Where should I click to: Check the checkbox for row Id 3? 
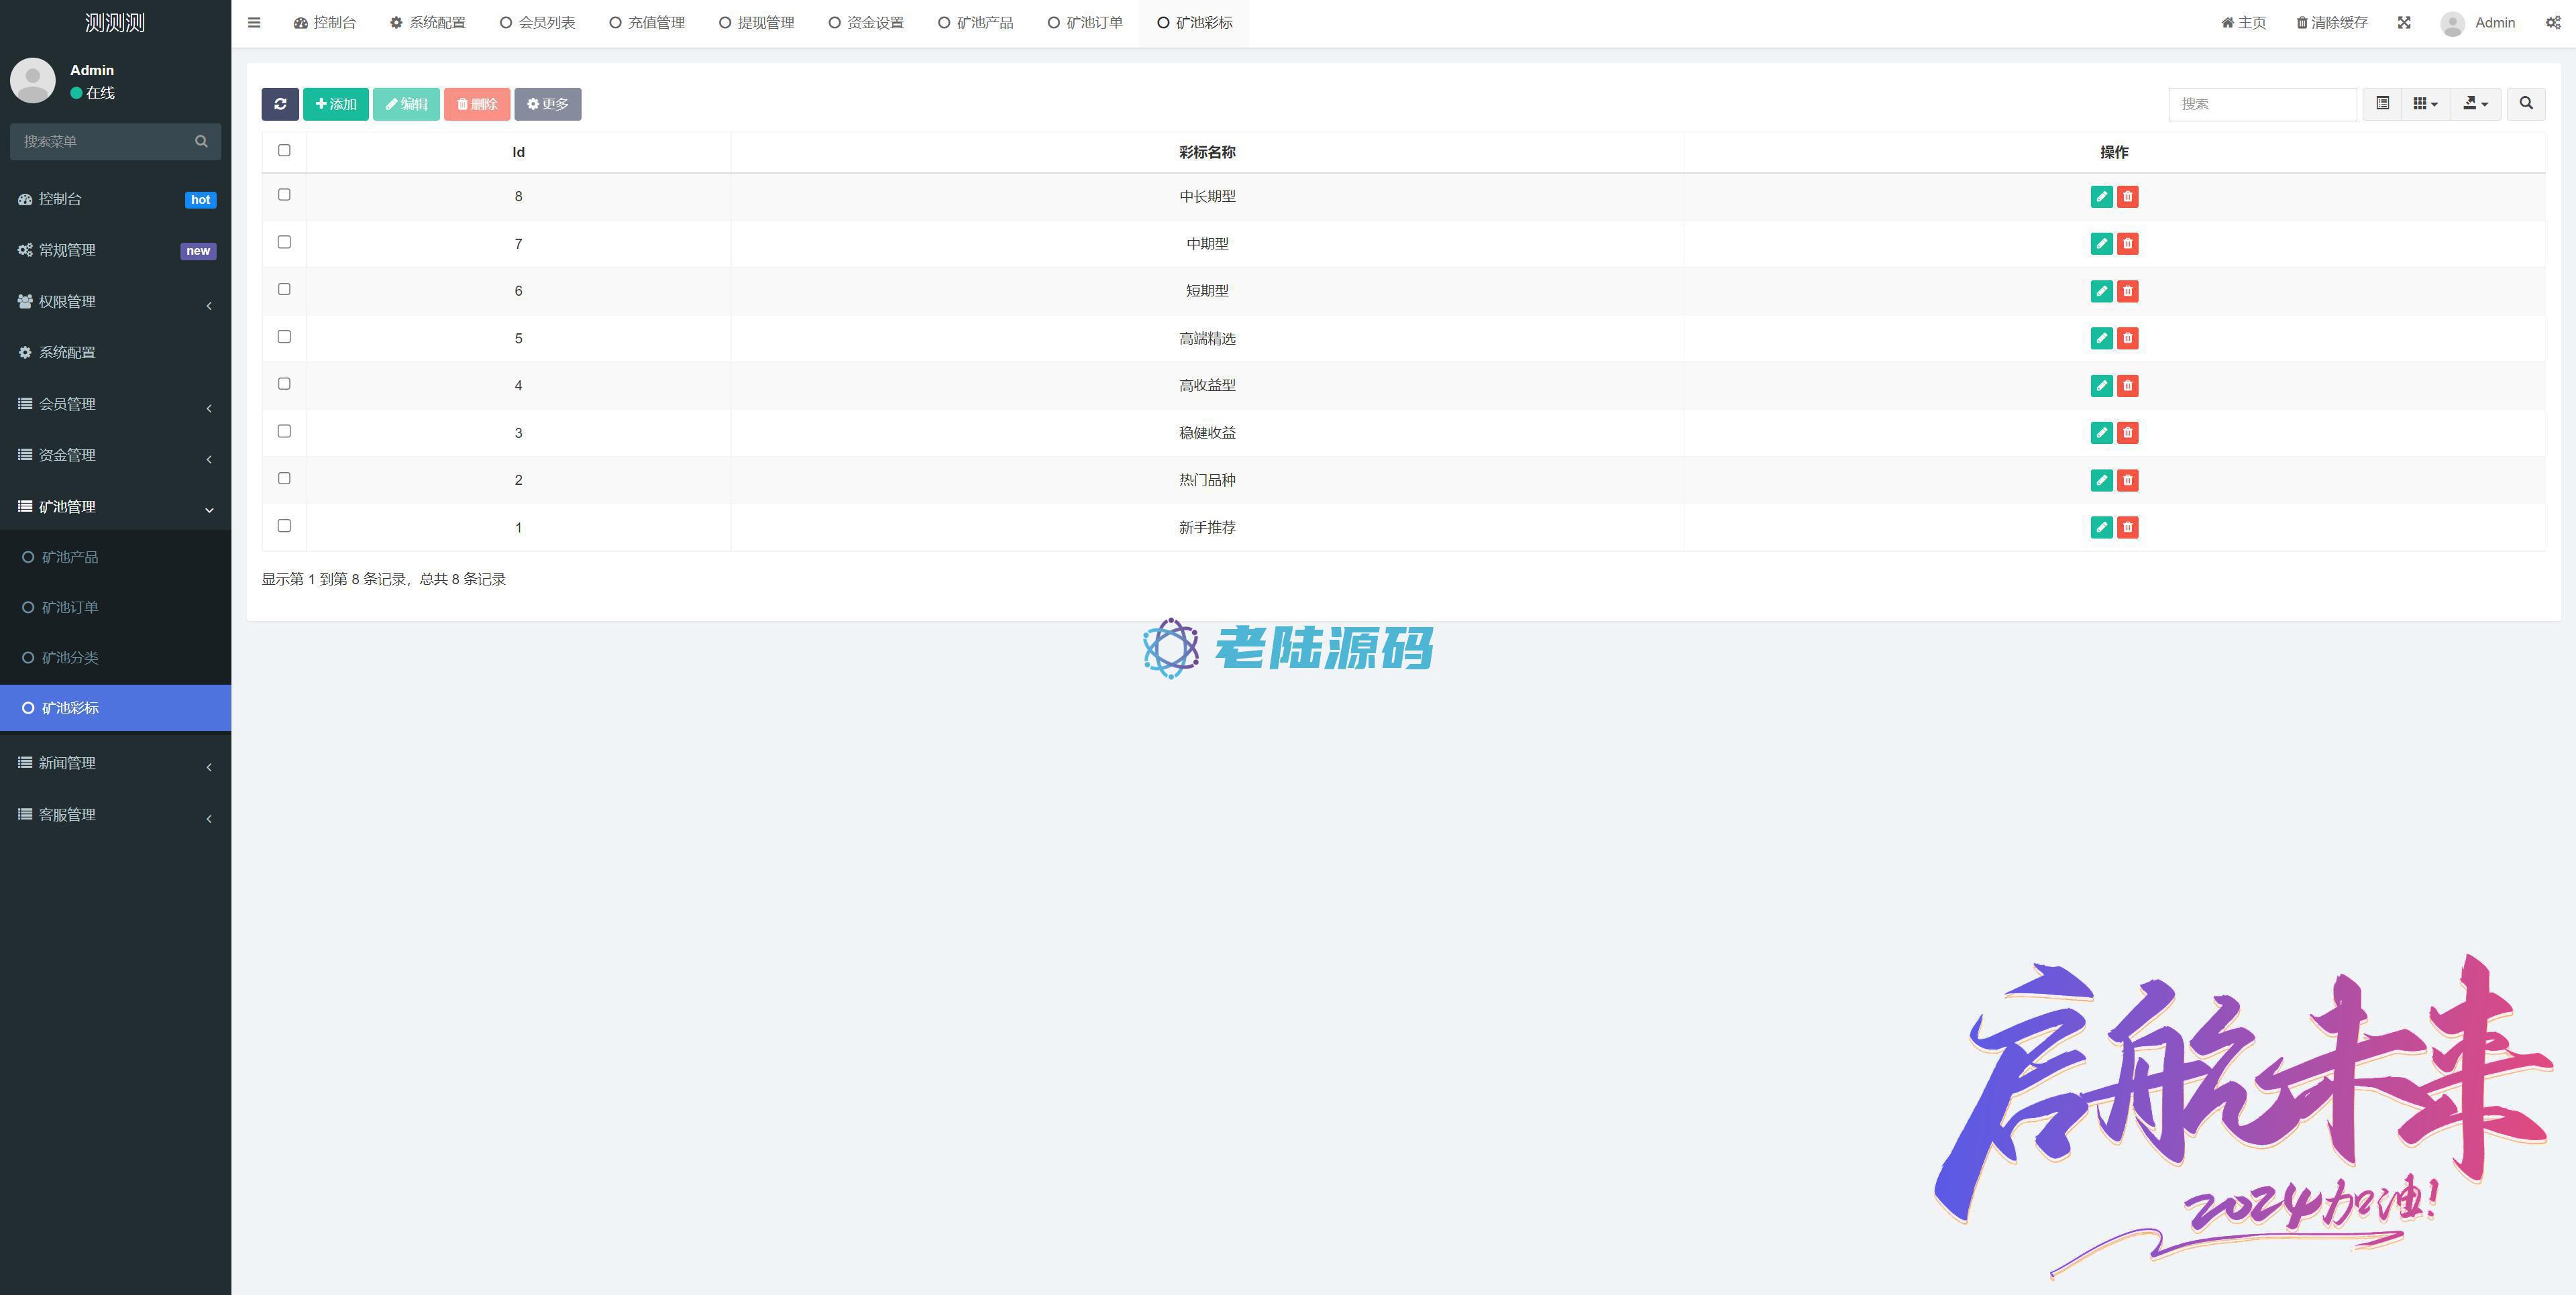(284, 431)
